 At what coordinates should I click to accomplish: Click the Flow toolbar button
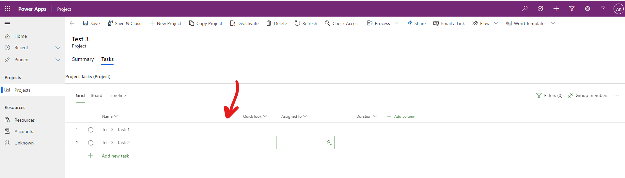pos(481,23)
